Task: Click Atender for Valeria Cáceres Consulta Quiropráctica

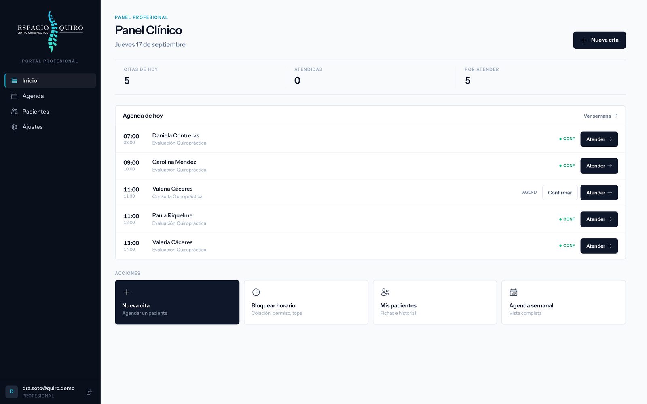Action: coord(599,193)
